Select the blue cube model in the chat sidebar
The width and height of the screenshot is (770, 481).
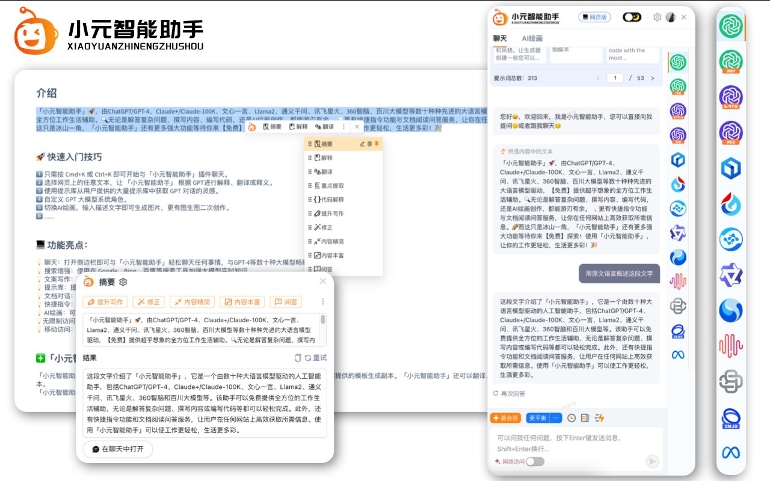click(x=679, y=160)
